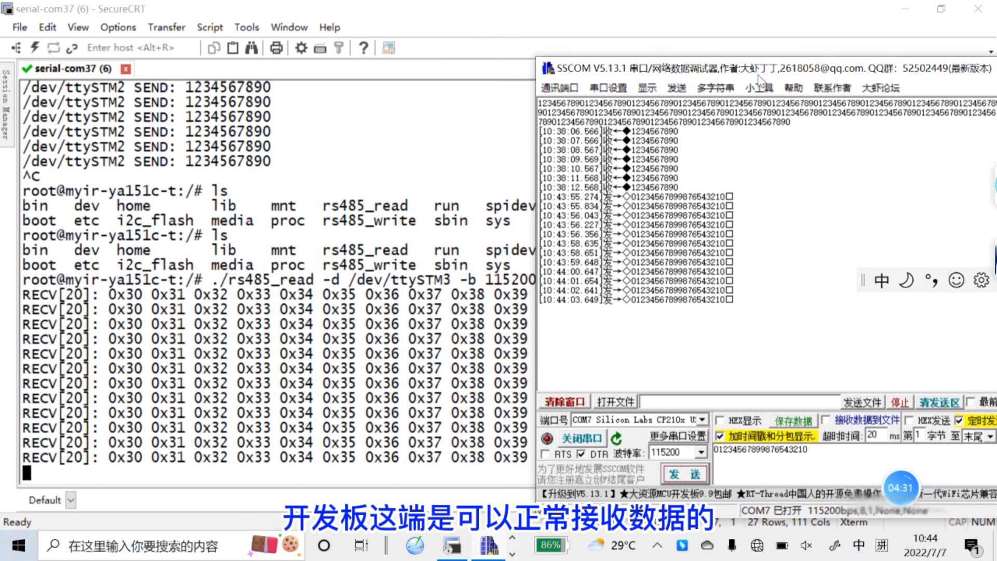Open Cortana circle icon on taskbar
Screen dimensions: 997x561
(324, 545)
